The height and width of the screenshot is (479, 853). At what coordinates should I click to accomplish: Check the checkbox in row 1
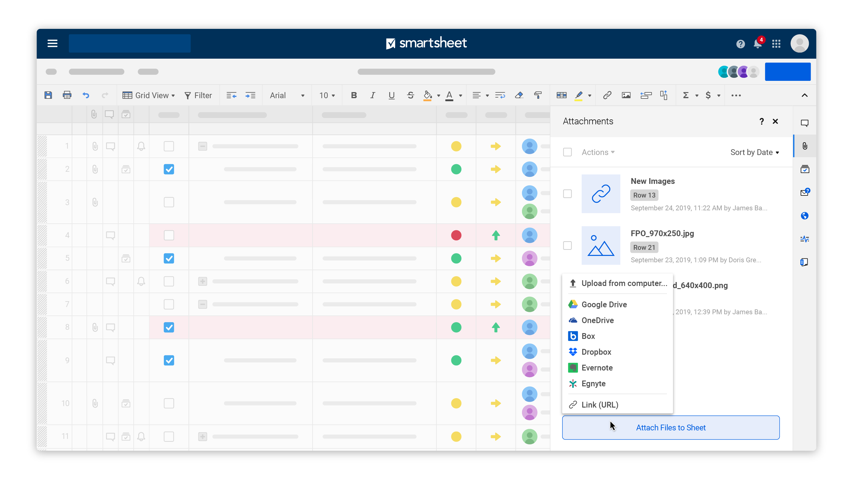[x=168, y=146]
